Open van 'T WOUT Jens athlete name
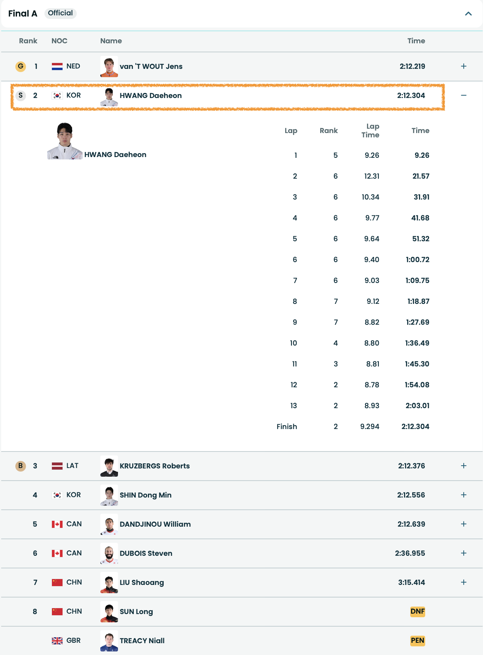Image resolution: width=483 pixels, height=655 pixels. click(151, 67)
